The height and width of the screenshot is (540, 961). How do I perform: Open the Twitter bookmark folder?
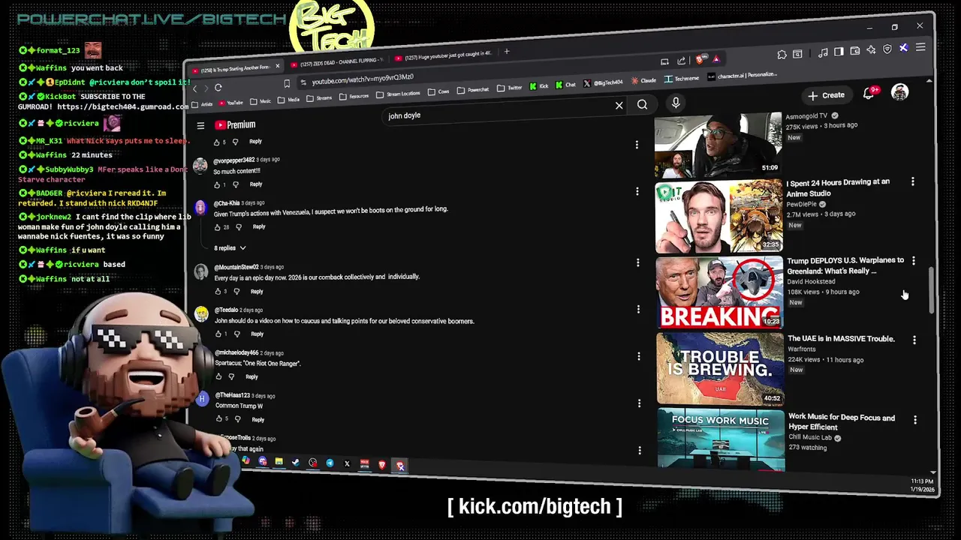(509, 88)
